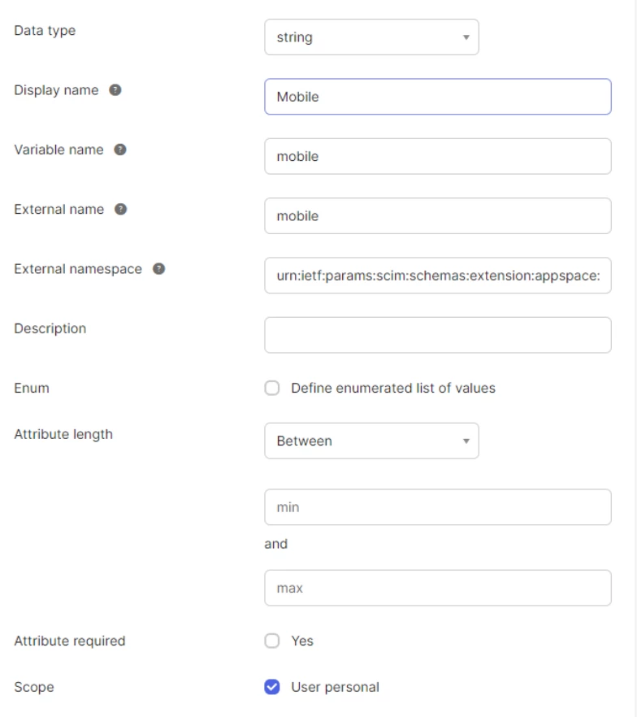Click the External namespace text field
The height and width of the screenshot is (717, 637).
(x=437, y=276)
